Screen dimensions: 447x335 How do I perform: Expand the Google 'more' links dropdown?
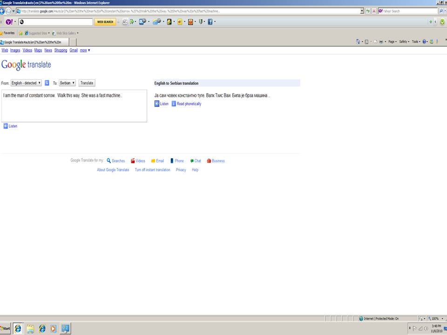tap(85, 50)
